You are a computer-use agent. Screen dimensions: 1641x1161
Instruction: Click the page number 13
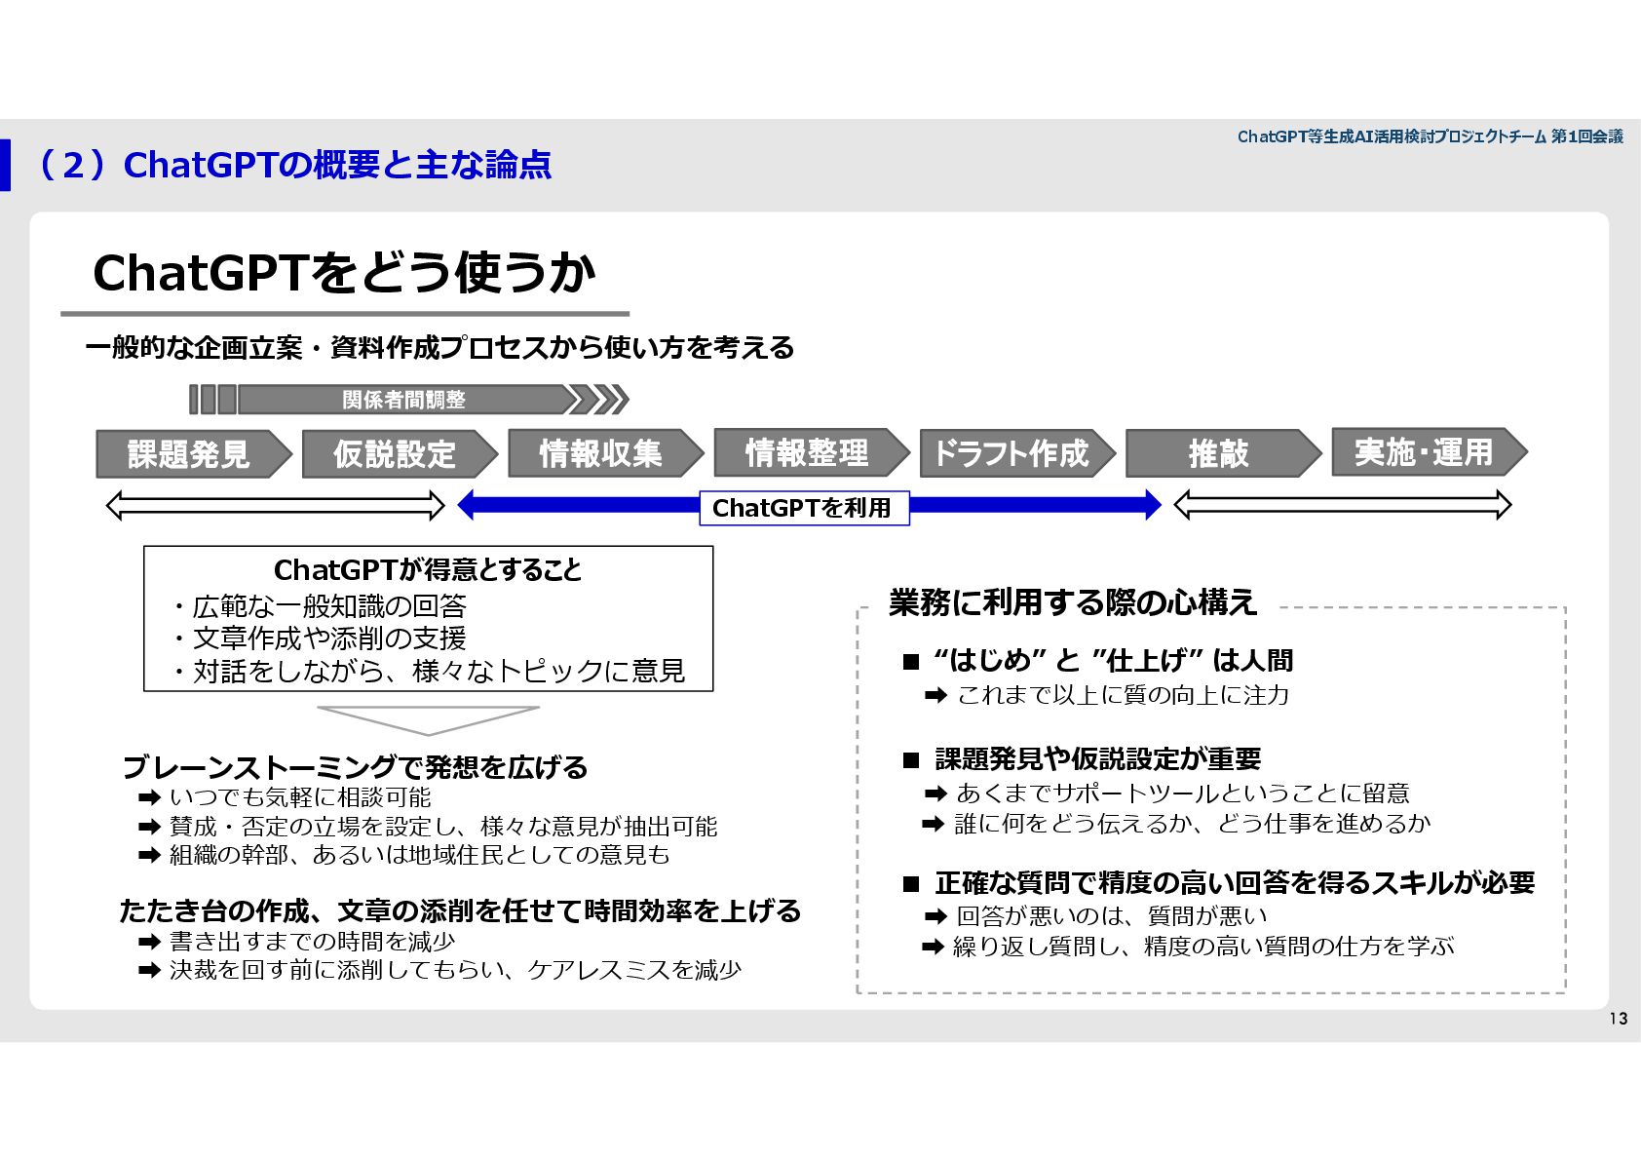pos(1618,1019)
